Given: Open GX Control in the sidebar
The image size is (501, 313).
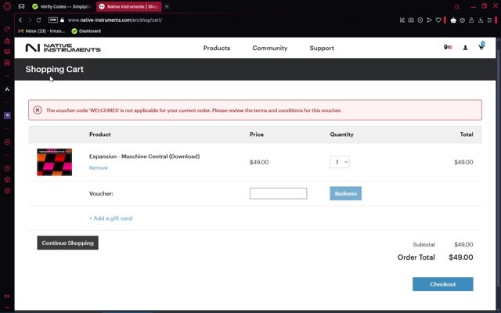Looking at the screenshot, I should click(x=7, y=30).
